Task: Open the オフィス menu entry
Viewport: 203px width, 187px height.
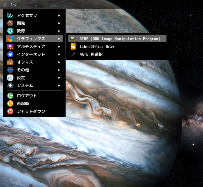Action: [34, 62]
